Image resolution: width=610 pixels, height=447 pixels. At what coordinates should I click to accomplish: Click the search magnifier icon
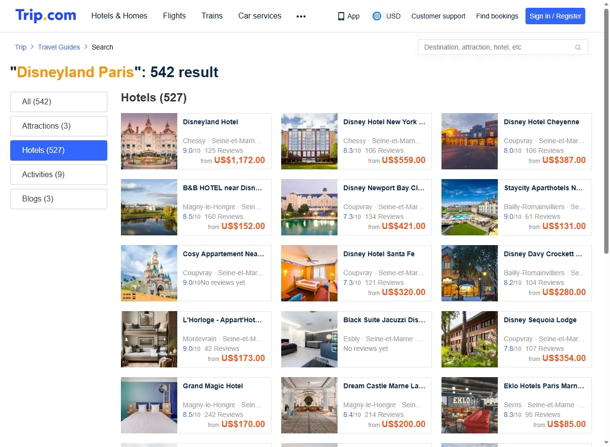coord(578,47)
